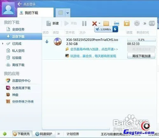Click the lightning acceleration icon on the speed bar
The image size is (159, 138).
tap(115, 29)
